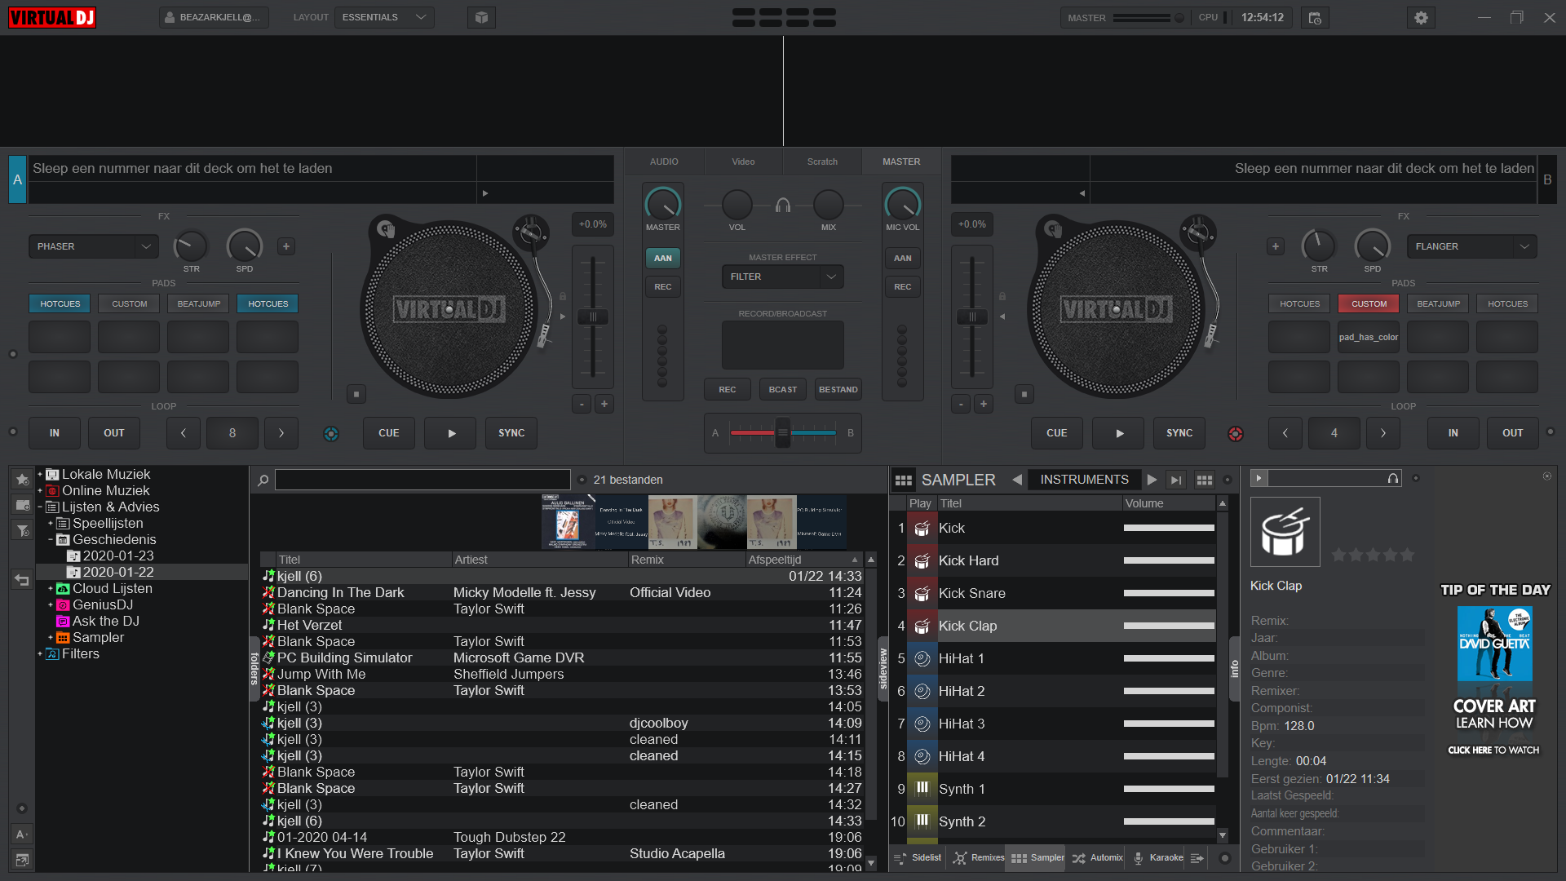Trigger the Kick Clap drum icon

pyautogui.click(x=922, y=626)
